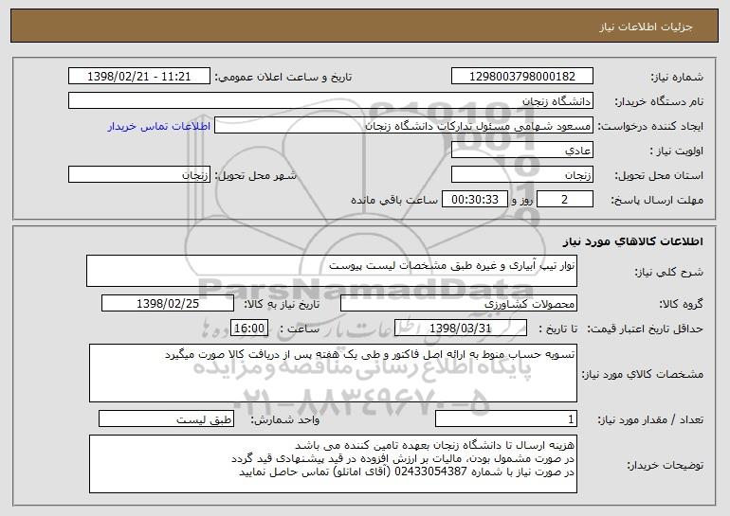Screen dimensions: 730x516
Task: Select the remaining time field 00:30:33
Action: pyautogui.click(x=475, y=200)
